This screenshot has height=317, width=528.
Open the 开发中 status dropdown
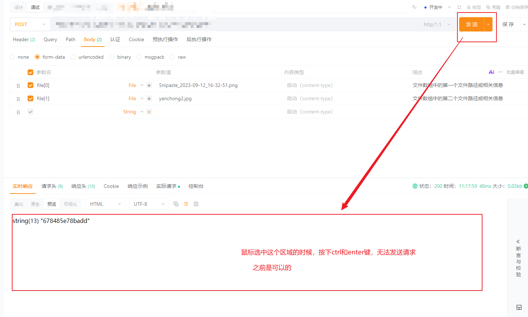pos(438,7)
